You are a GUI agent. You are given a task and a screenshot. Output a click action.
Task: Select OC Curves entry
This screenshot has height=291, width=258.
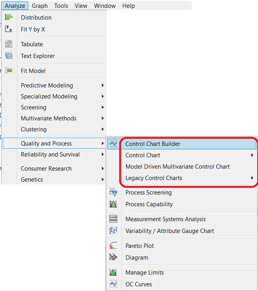point(138,284)
